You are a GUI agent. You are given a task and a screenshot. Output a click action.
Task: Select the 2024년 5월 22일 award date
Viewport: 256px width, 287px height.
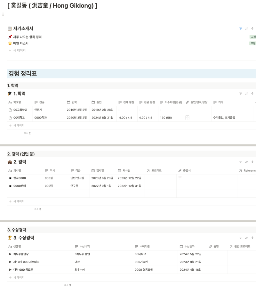[192, 254]
